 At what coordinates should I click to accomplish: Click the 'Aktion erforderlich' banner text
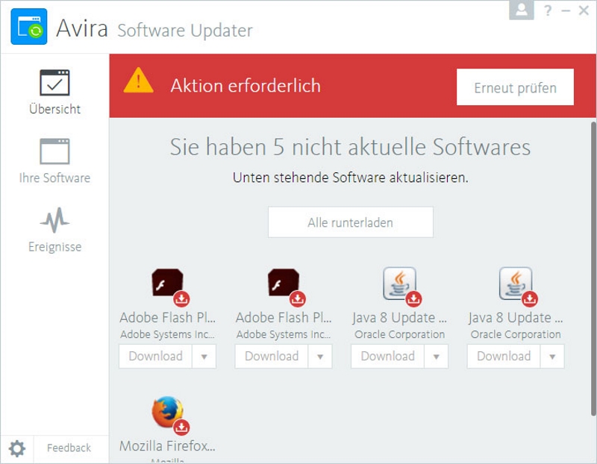246,86
